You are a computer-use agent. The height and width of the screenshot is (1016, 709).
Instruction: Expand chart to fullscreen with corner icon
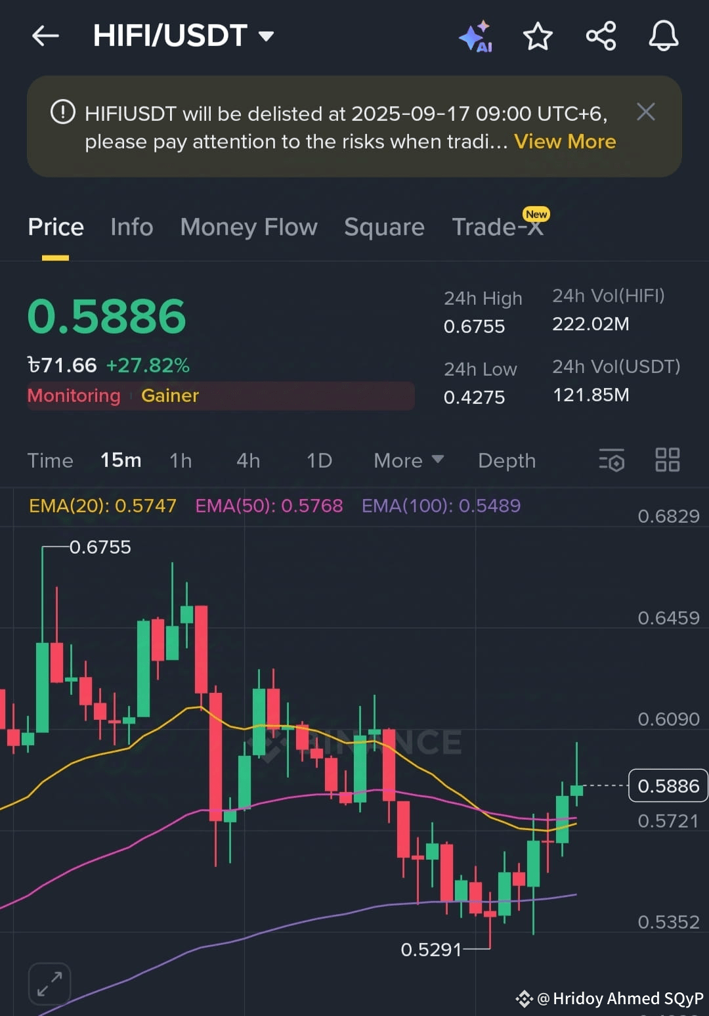pos(49,983)
